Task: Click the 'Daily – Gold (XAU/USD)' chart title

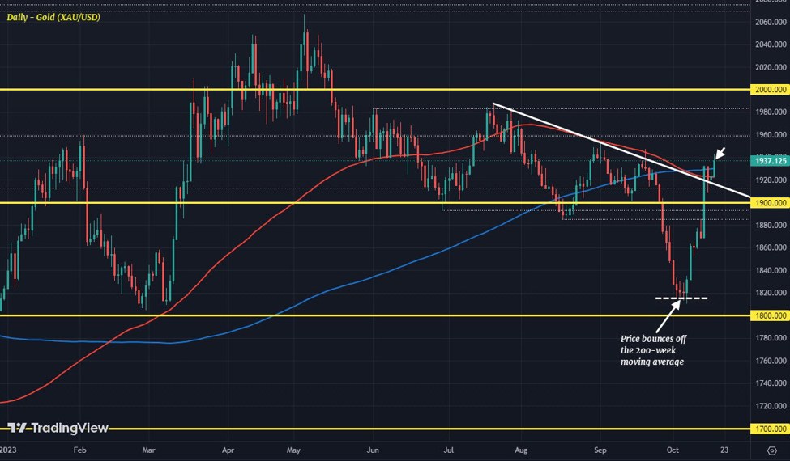Action: click(x=53, y=18)
